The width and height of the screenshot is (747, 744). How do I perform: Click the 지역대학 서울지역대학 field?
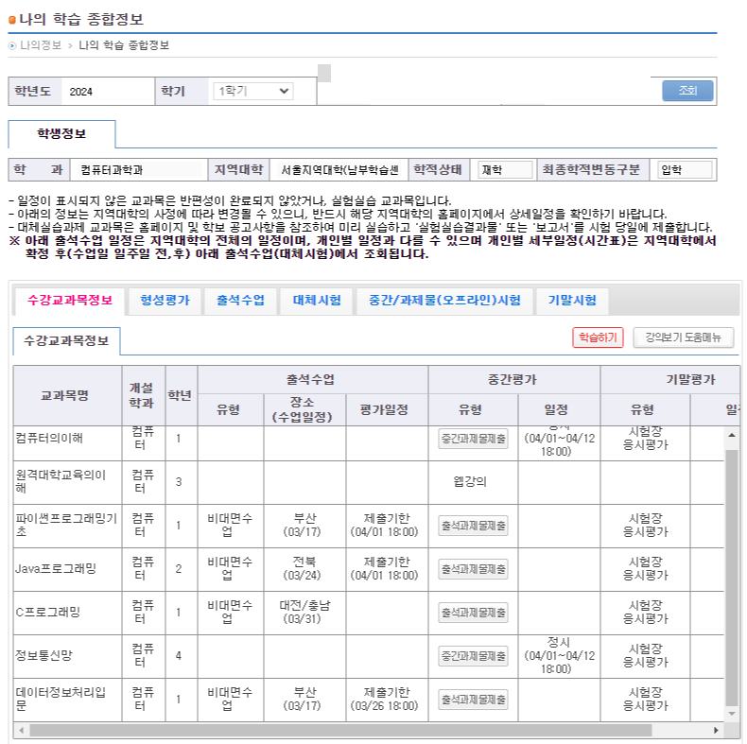(339, 170)
